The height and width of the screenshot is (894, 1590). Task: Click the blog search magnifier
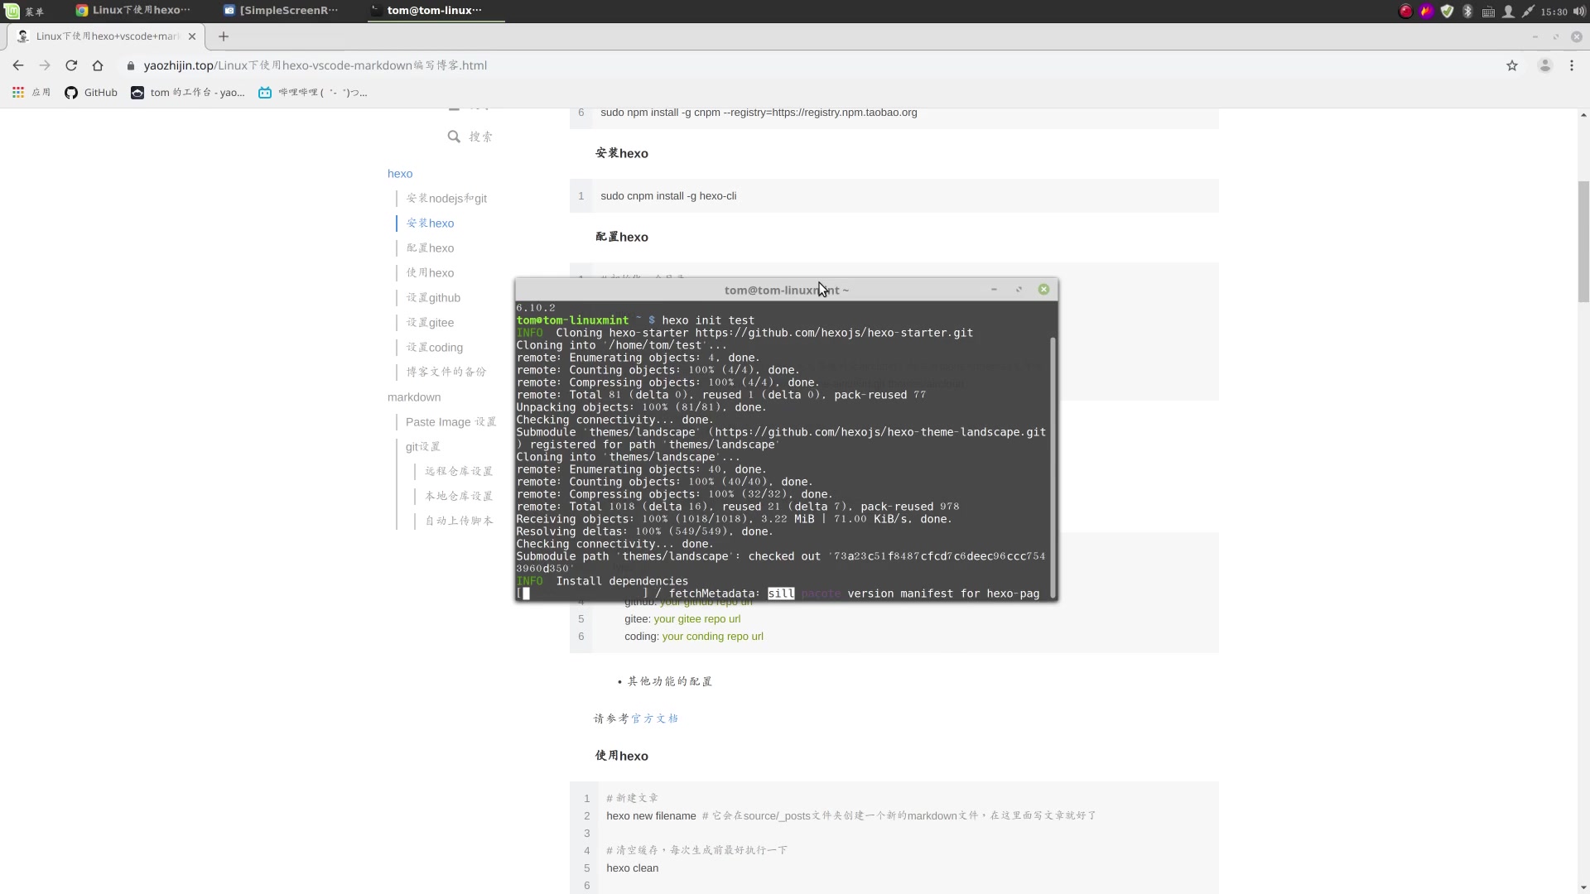point(454,137)
